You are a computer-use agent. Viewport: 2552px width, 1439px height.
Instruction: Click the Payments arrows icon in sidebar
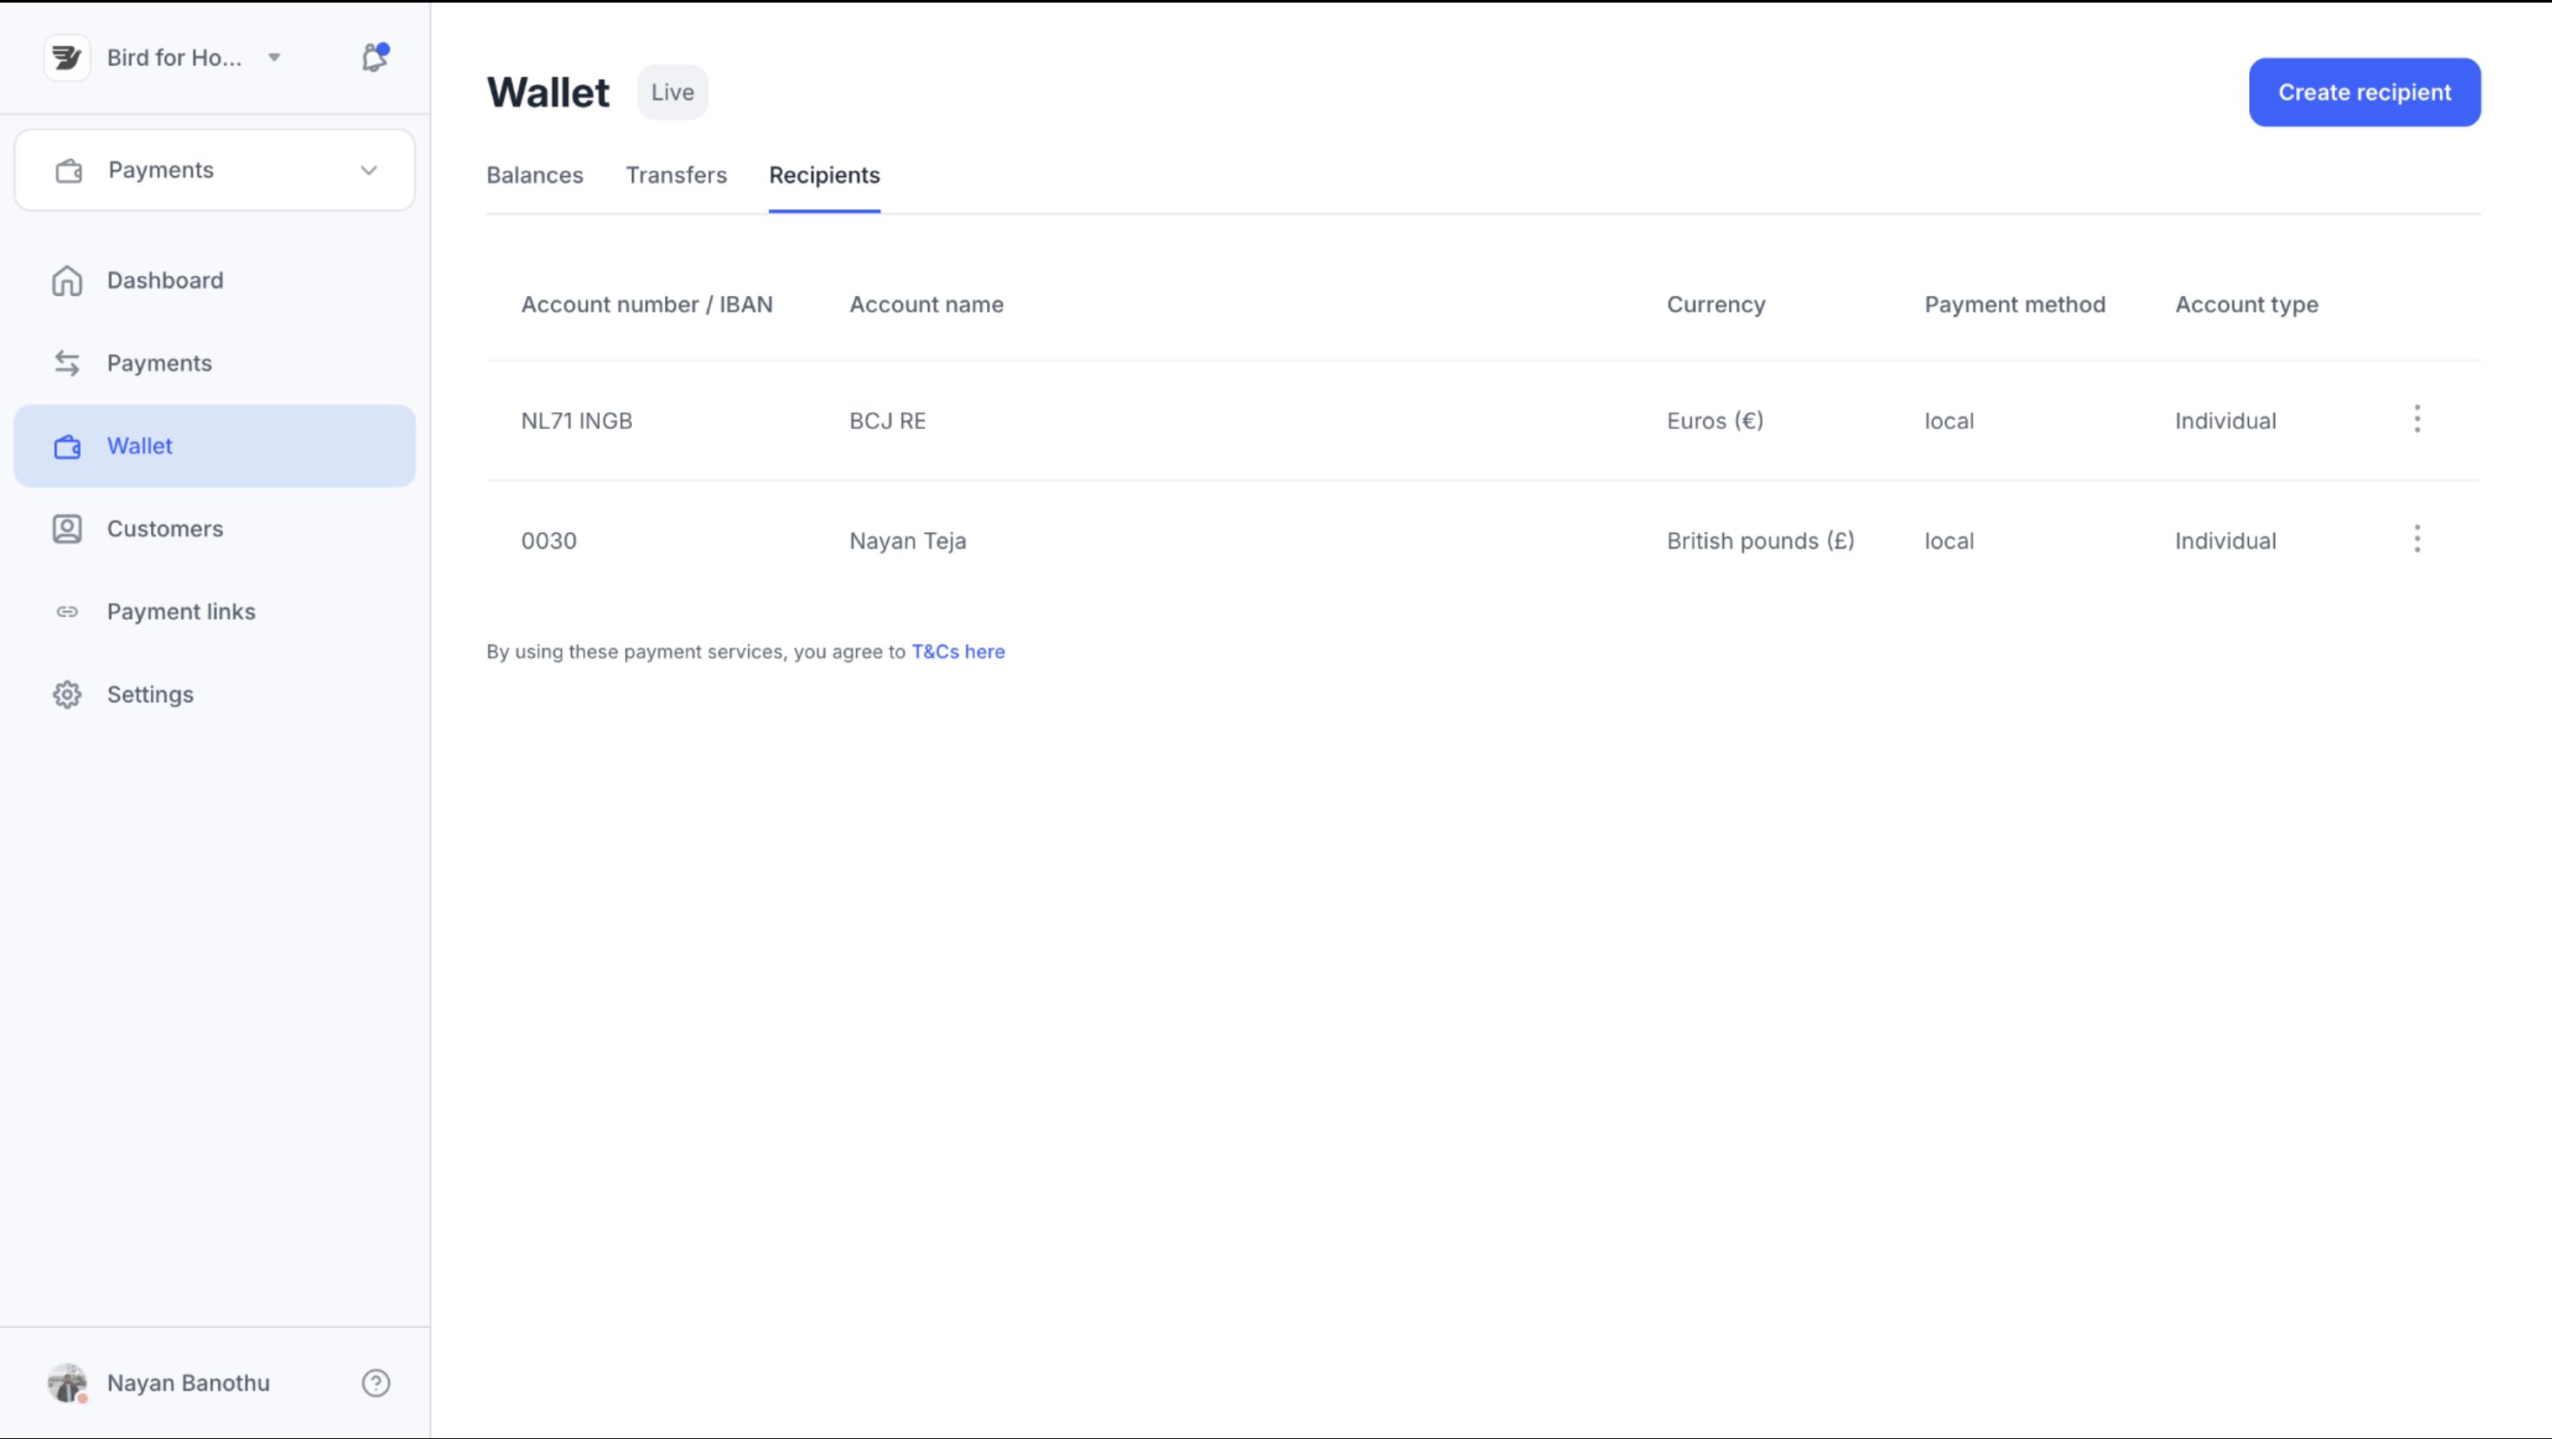pos(68,364)
